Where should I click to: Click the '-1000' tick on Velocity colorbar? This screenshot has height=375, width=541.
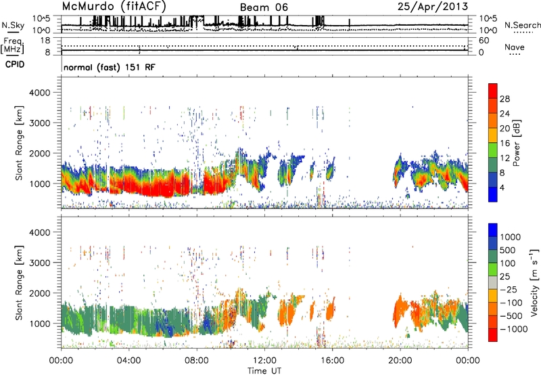point(514,329)
